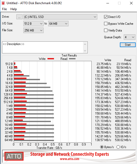The height and width of the screenshot is (164, 137).
Task: Click the red Write legend swatch
Action: (51, 59)
